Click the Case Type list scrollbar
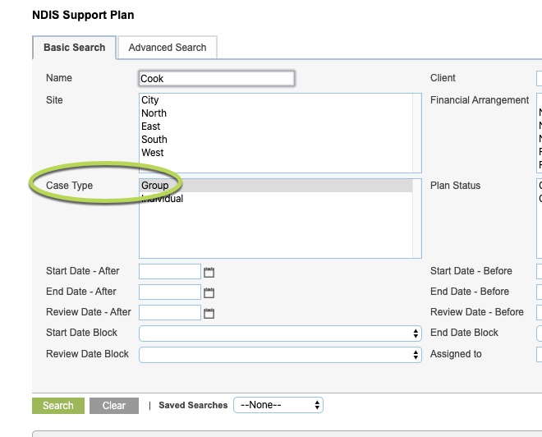Image resolution: width=542 pixels, height=437 pixels. (x=416, y=218)
